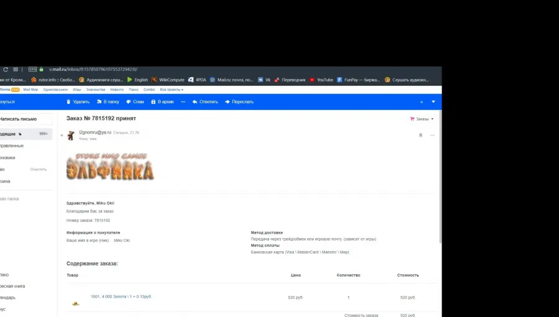Reply with the Ответить button
559x317 pixels.
pyautogui.click(x=206, y=102)
